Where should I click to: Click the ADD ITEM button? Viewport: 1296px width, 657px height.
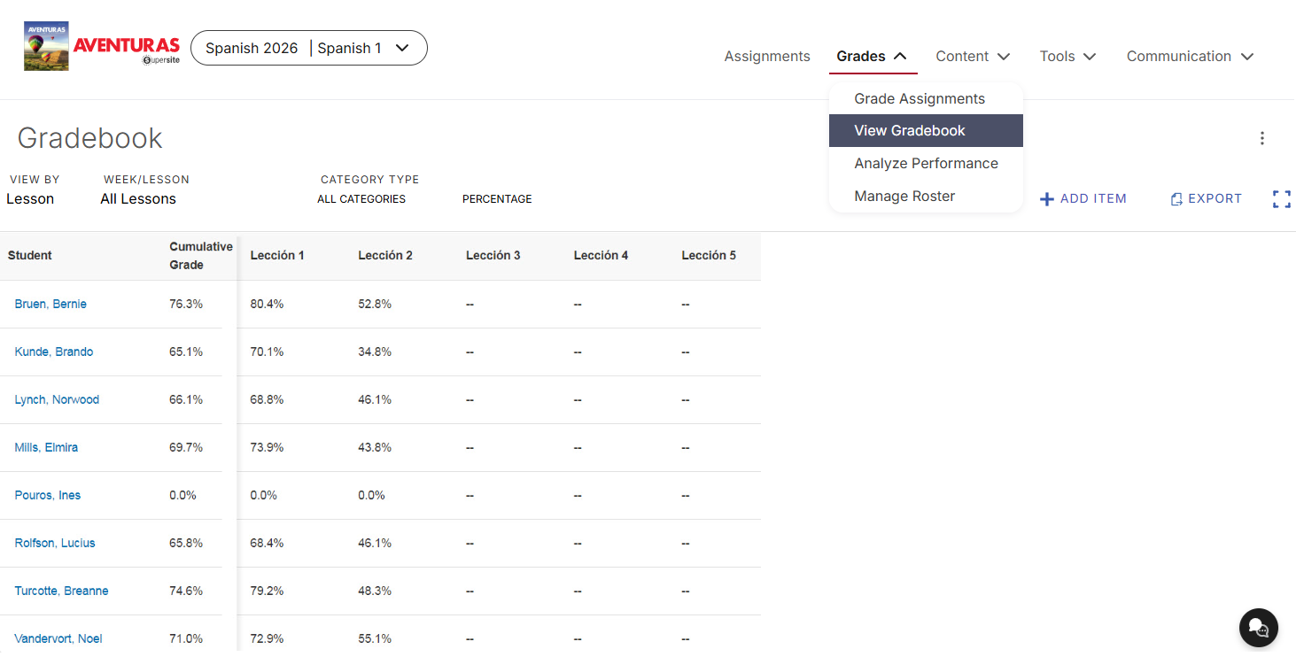coord(1083,199)
